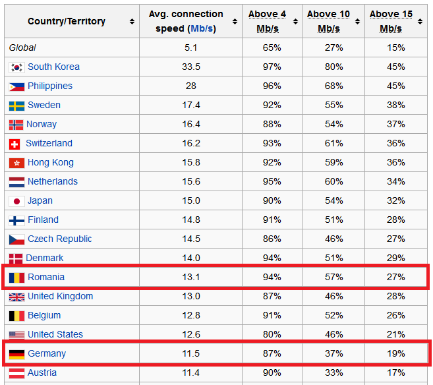
Task: Follow the Hong Kong link
Action: tap(51, 162)
